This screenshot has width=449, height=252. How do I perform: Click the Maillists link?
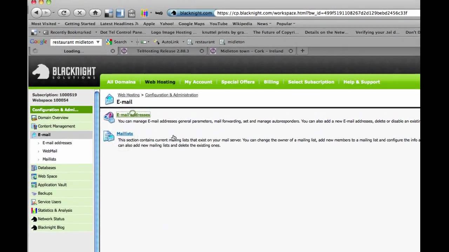[x=125, y=133]
